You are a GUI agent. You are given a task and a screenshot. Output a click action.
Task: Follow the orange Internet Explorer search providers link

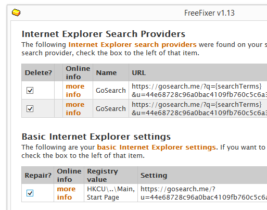132,45
